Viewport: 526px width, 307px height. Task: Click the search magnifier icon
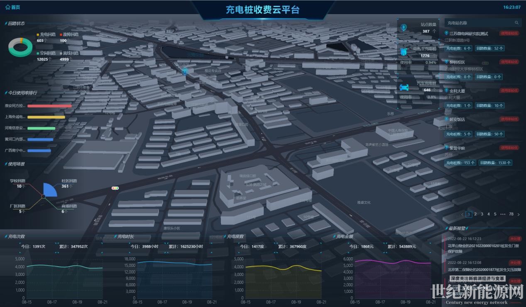[x=516, y=23]
